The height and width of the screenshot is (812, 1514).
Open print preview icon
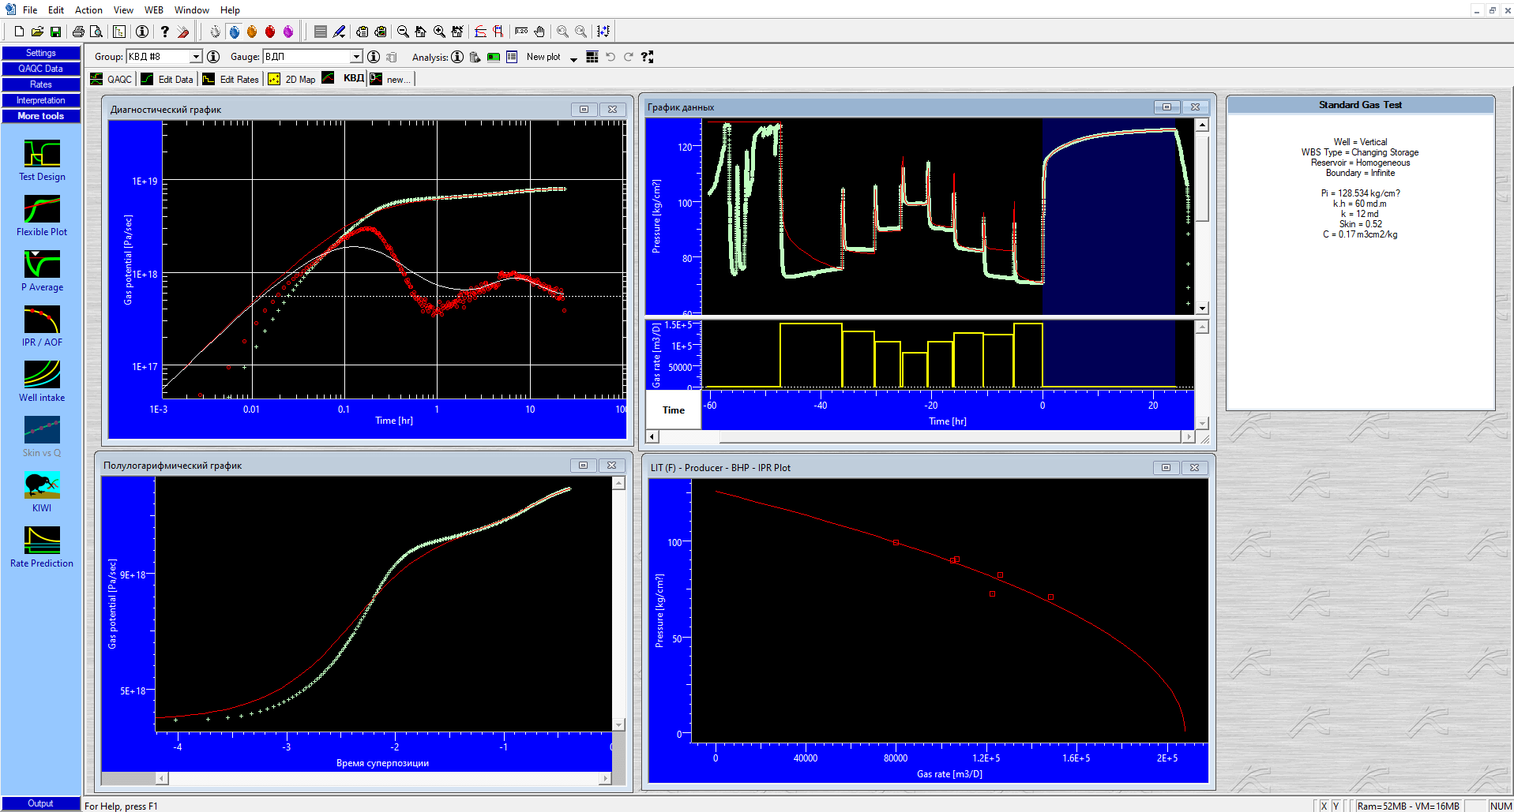tap(96, 32)
